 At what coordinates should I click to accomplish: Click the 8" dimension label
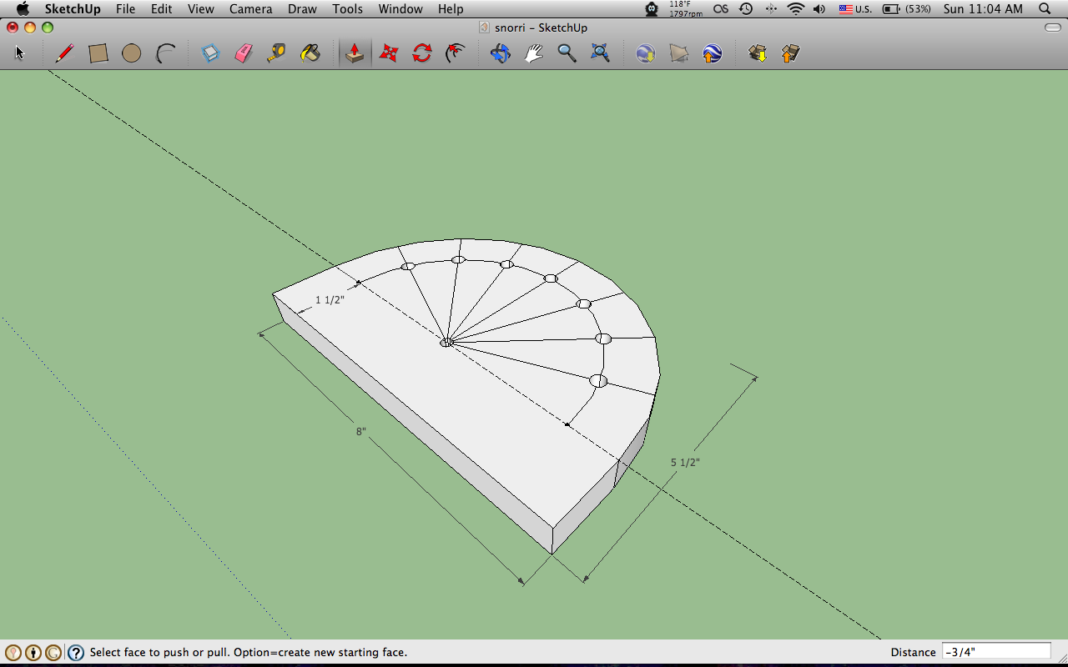pos(361,431)
